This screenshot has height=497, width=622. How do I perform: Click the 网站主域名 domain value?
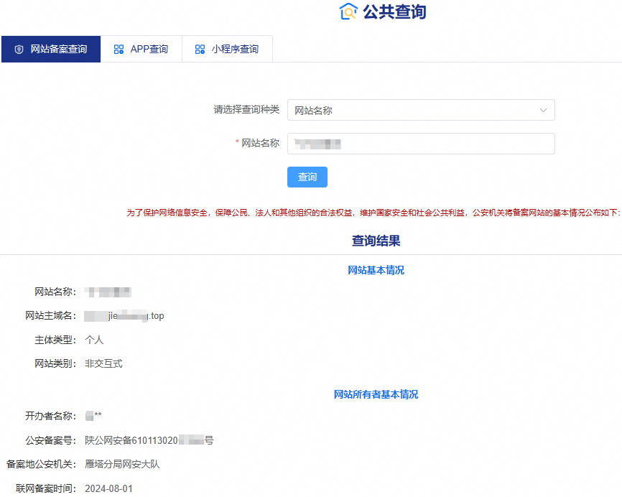(122, 315)
